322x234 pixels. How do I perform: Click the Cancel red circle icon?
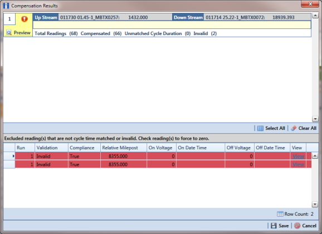pyautogui.click(x=297, y=226)
